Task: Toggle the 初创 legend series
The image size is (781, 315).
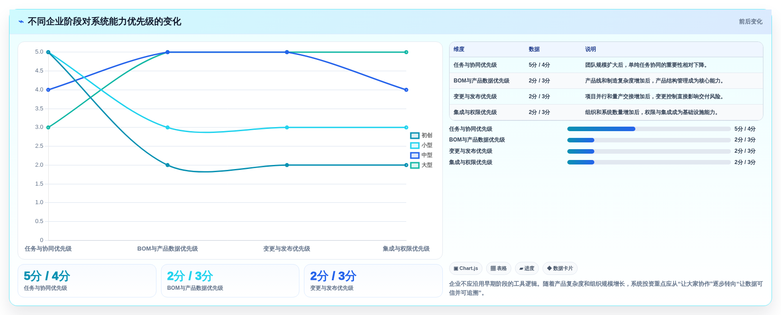Action: (x=421, y=135)
